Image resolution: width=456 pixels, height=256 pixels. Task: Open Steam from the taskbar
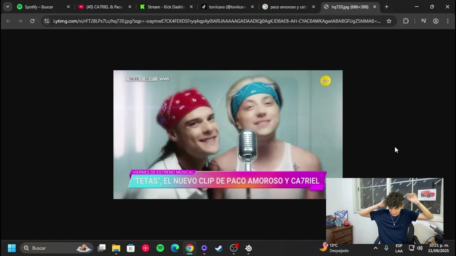219,248
